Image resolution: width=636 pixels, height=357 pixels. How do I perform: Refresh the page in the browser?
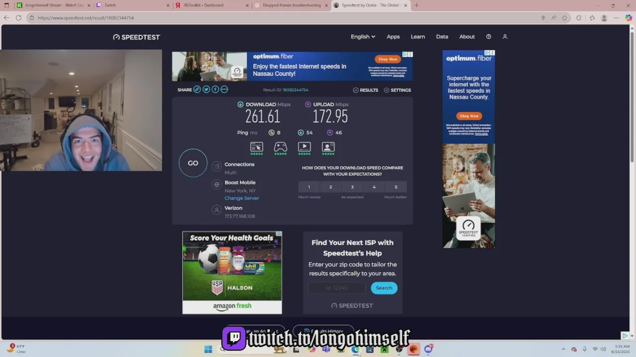tap(18, 18)
